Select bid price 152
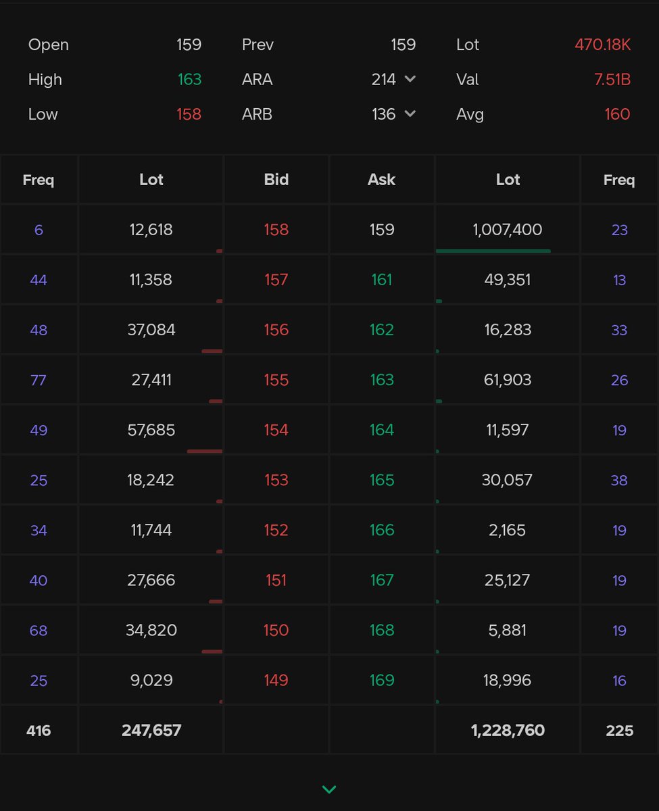This screenshot has width=659, height=811. click(276, 530)
